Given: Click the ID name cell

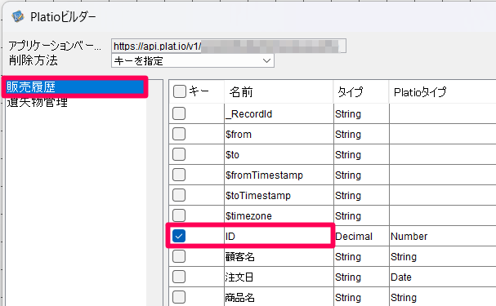Looking at the screenshot, I should [x=279, y=236].
